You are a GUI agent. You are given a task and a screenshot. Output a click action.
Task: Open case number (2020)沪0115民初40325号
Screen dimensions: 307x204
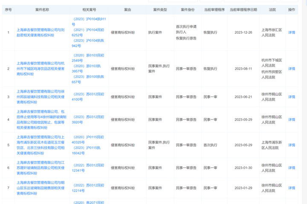pos(88,140)
